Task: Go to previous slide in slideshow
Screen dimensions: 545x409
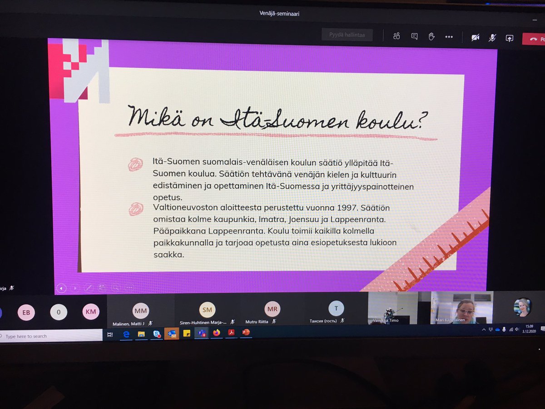Action: (61, 287)
